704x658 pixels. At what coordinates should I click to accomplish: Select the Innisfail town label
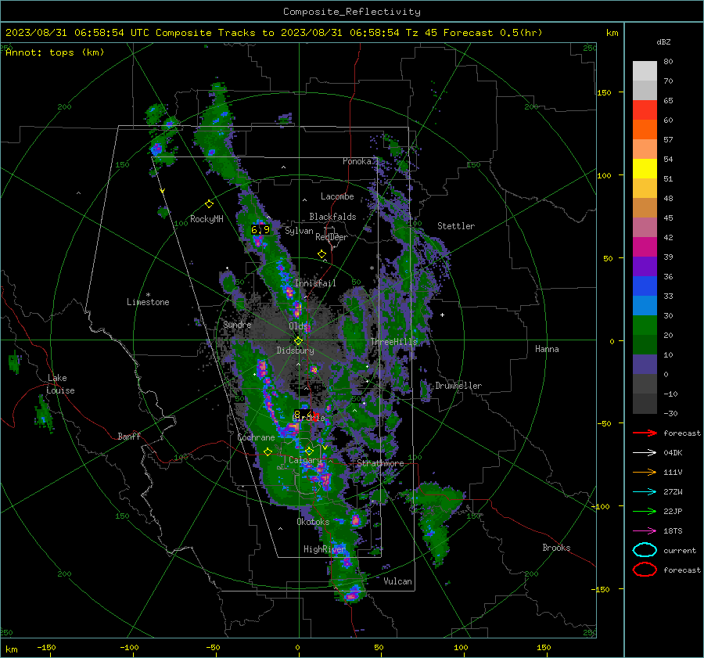click(315, 283)
